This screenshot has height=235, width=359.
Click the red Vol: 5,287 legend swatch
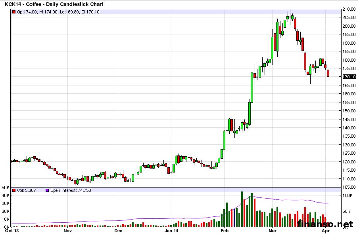(14, 190)
